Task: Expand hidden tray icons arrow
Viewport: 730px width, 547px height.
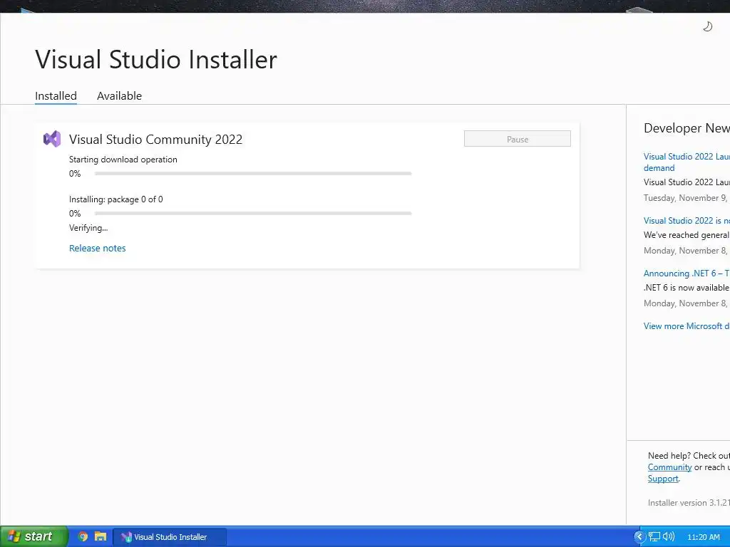Action: pyautogui.click(x=639, y=536)
